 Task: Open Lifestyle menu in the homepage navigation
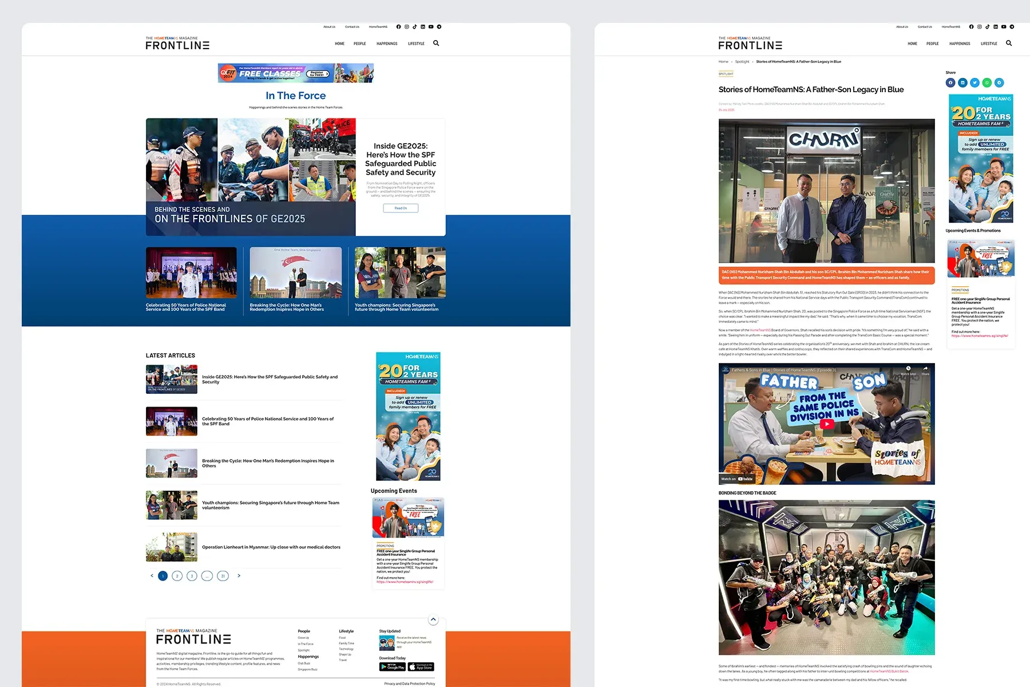tap(416, 44)
